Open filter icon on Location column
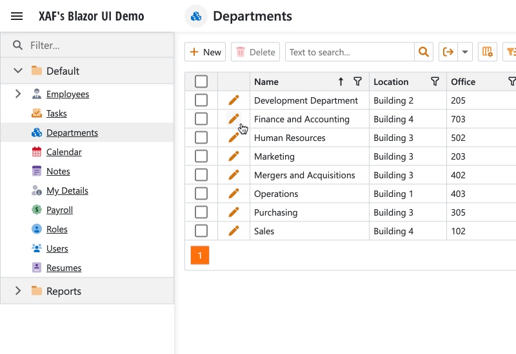This screenshot has height=354, width=516. pos(435,82)
